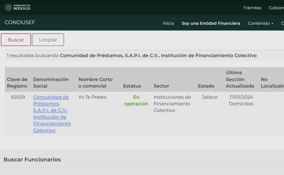
Task: Expand the Contenido dropdown menu
Action: pos(261,23)
